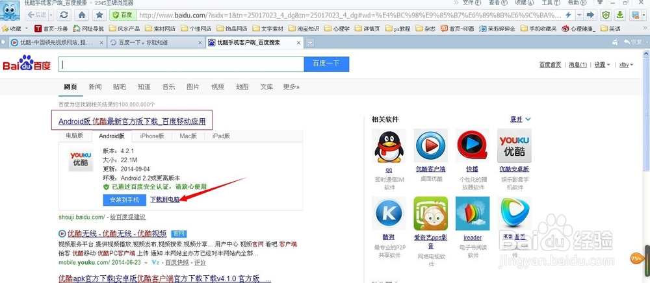
Task: Expand related software with 展开
Action: pos(520,119)
